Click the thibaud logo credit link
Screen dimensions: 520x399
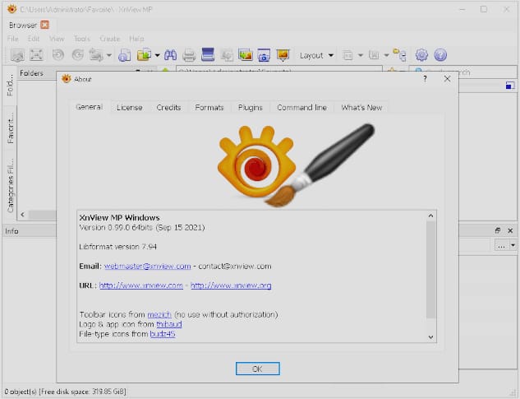coord(168,324)
